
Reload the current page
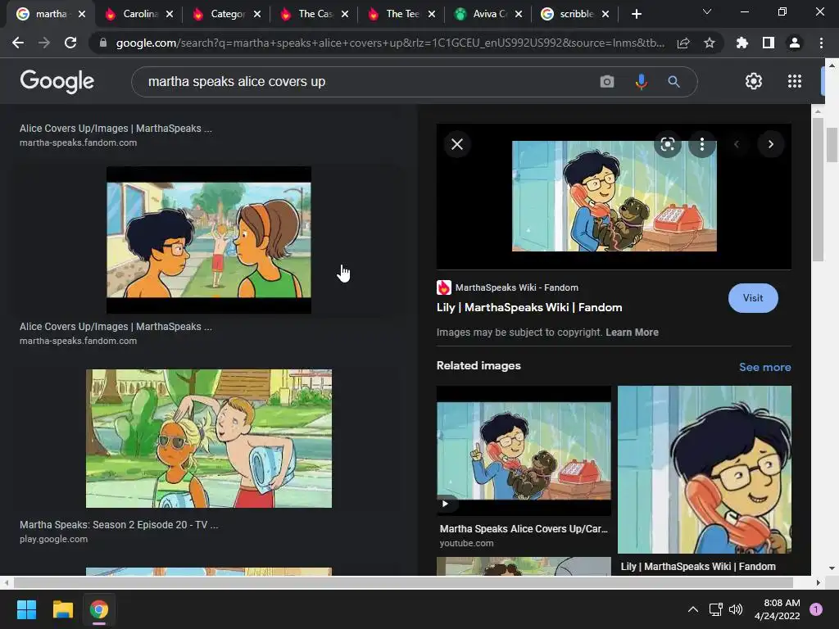[70, 43]
